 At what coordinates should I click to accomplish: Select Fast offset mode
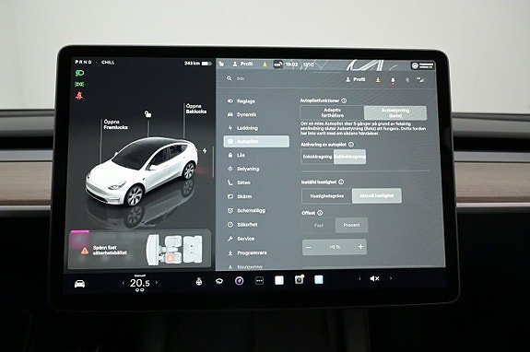tap(319, 226)
